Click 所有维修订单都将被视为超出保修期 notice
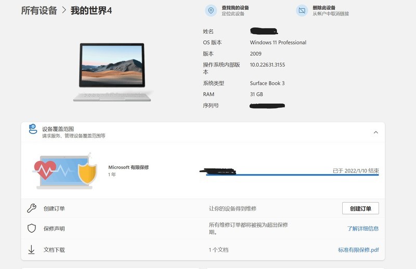This screenshot has width=416, height=269. [x=249, y=228]
